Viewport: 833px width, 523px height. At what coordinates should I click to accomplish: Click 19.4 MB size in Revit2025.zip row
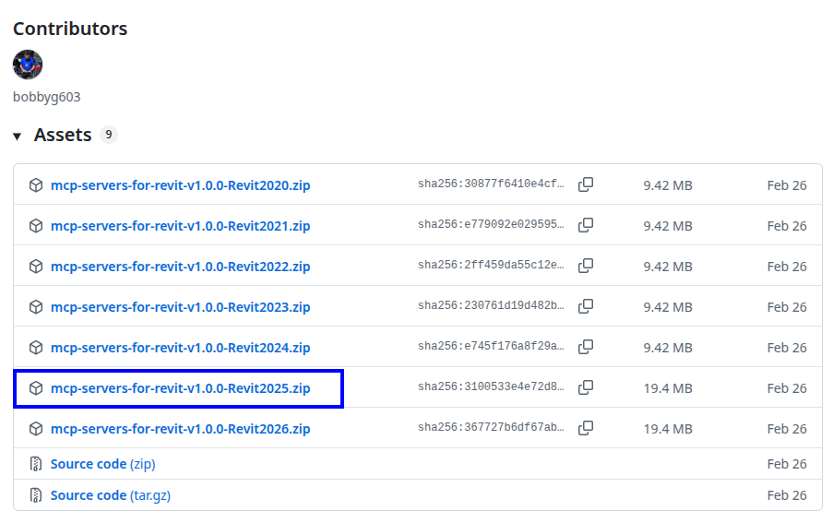(x=668, y=388)
